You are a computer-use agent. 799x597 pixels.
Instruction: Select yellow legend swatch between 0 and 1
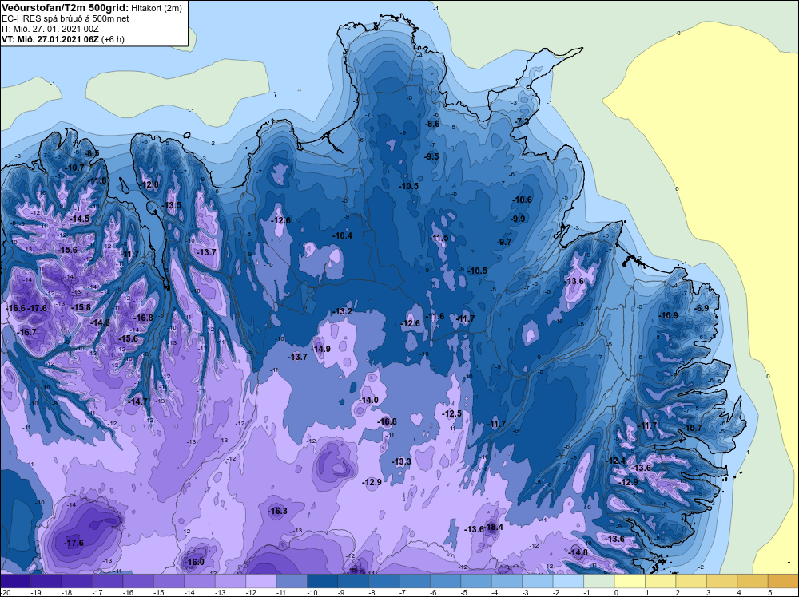coord(630,581)
